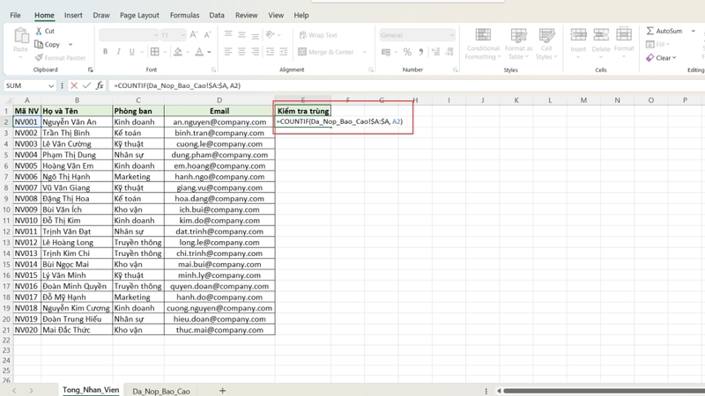The width and height of the screenshot is (705, 396).
Task: Click the horizontal scrollbar
Action: coord(604,391)
